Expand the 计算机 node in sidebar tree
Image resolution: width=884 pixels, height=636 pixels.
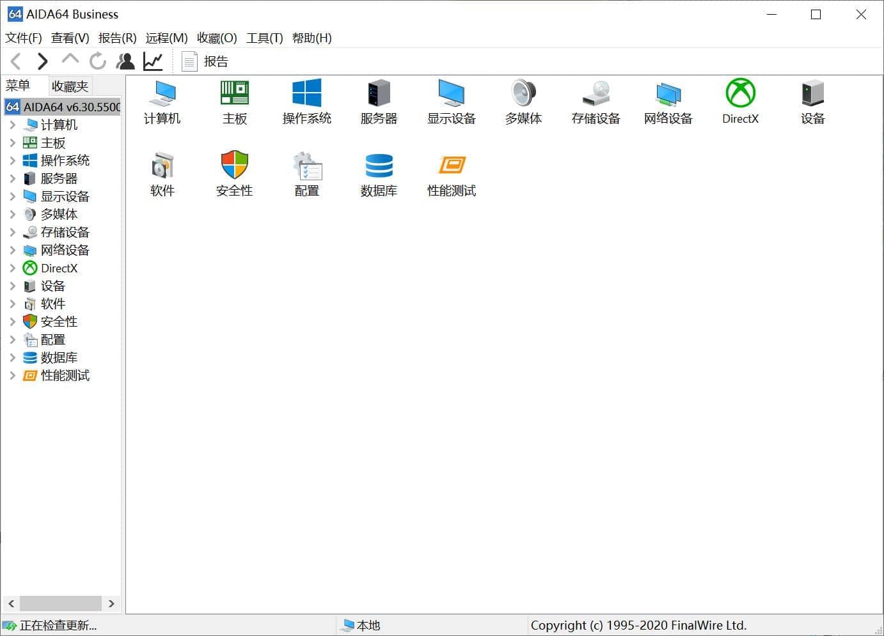(13, 125)
